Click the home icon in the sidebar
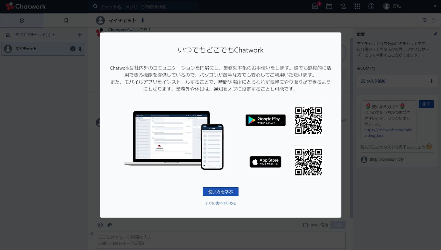 tap(8, 35)
